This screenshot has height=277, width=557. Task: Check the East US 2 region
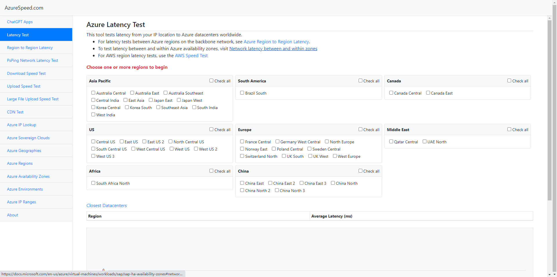[x=144, y=142]
